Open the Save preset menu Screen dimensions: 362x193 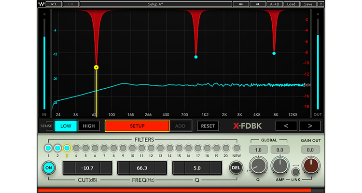pos(307,4)
